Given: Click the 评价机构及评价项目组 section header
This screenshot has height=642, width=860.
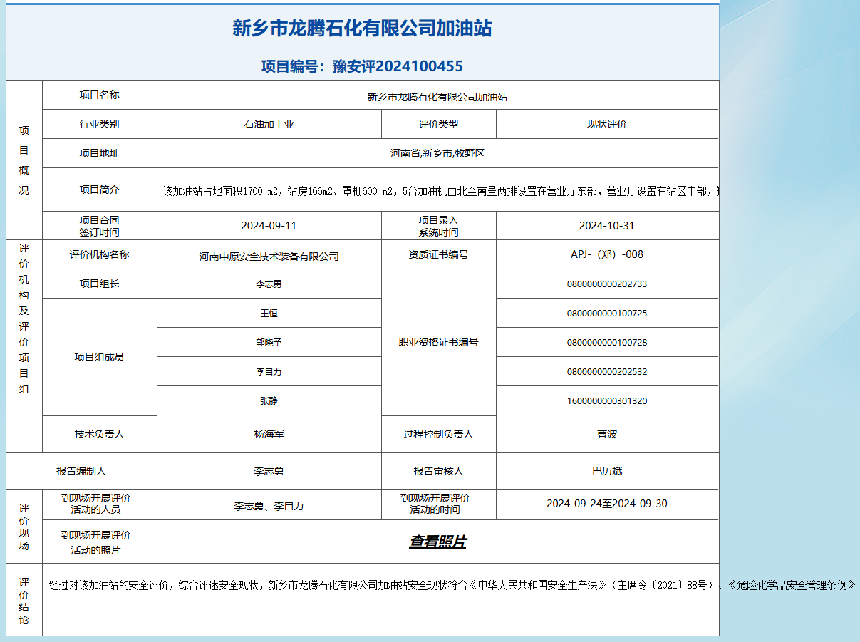Looking at the screenshot, I should coord(24,318).
